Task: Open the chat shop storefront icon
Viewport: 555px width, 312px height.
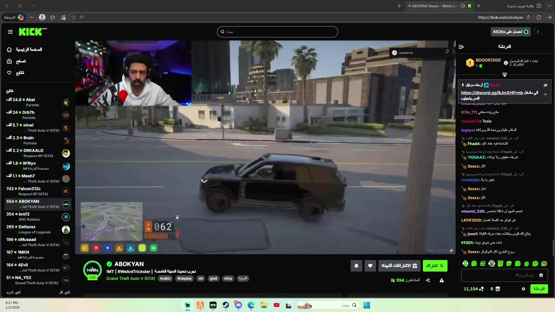Action: 498,289
